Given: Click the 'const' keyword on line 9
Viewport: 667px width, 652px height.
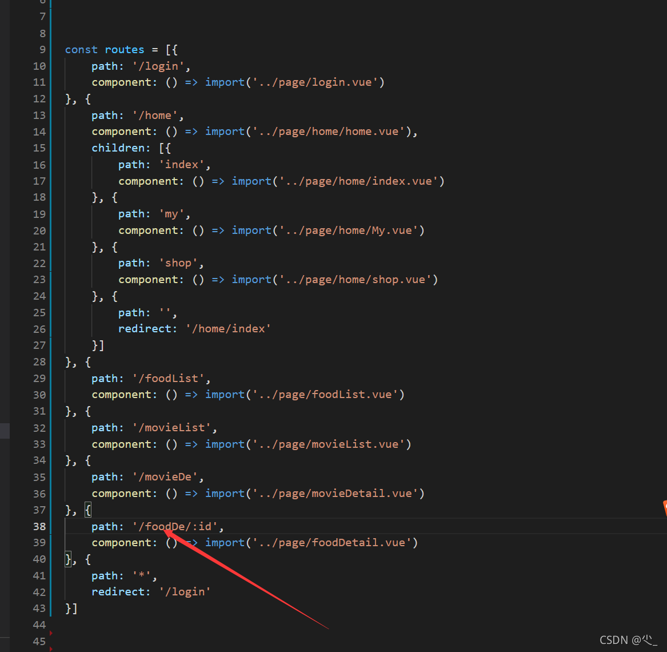Looking at the screenshot, I should [81, 50].
